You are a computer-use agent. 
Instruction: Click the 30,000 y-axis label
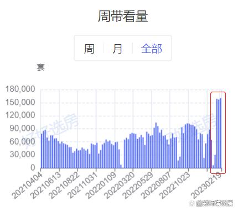click(22, 155)
